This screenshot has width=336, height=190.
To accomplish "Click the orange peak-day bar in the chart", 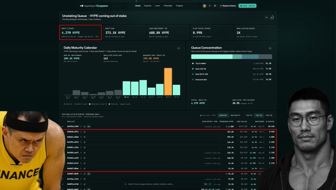I will coord(168,81).
